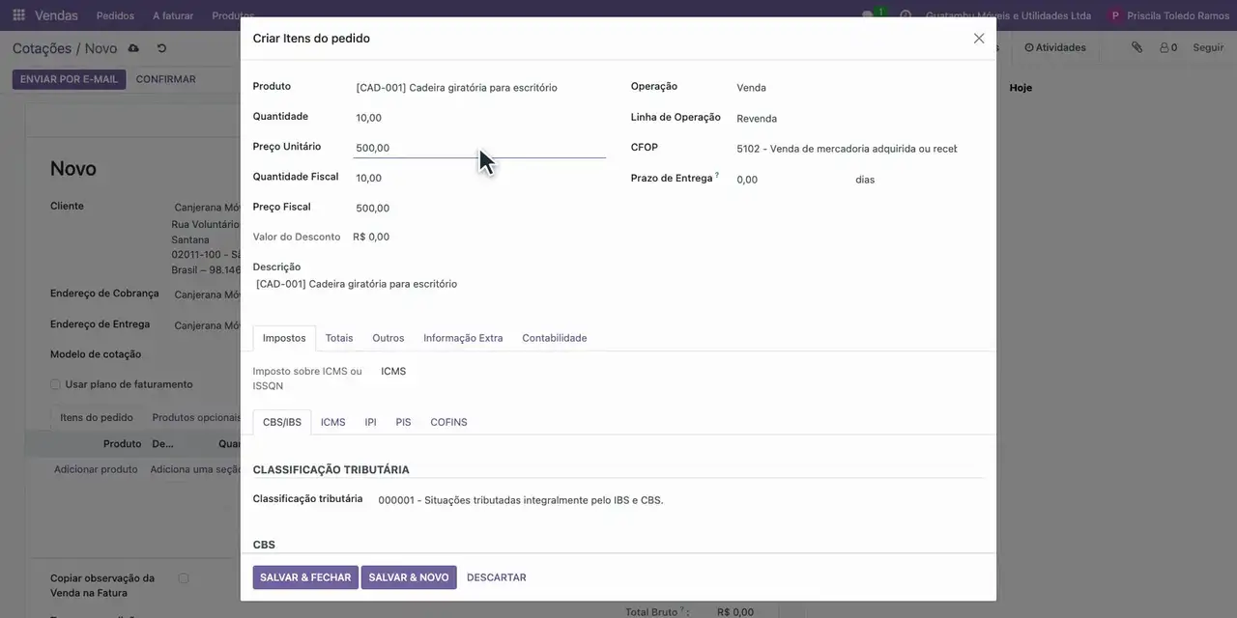Switch to the Totais tab
1237x618 pixels.
(339, 338)
